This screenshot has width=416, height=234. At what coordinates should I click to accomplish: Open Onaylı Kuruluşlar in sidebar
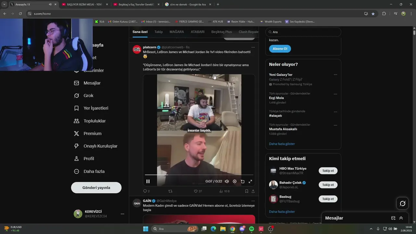pyautogui.click(x=96, y=146)
